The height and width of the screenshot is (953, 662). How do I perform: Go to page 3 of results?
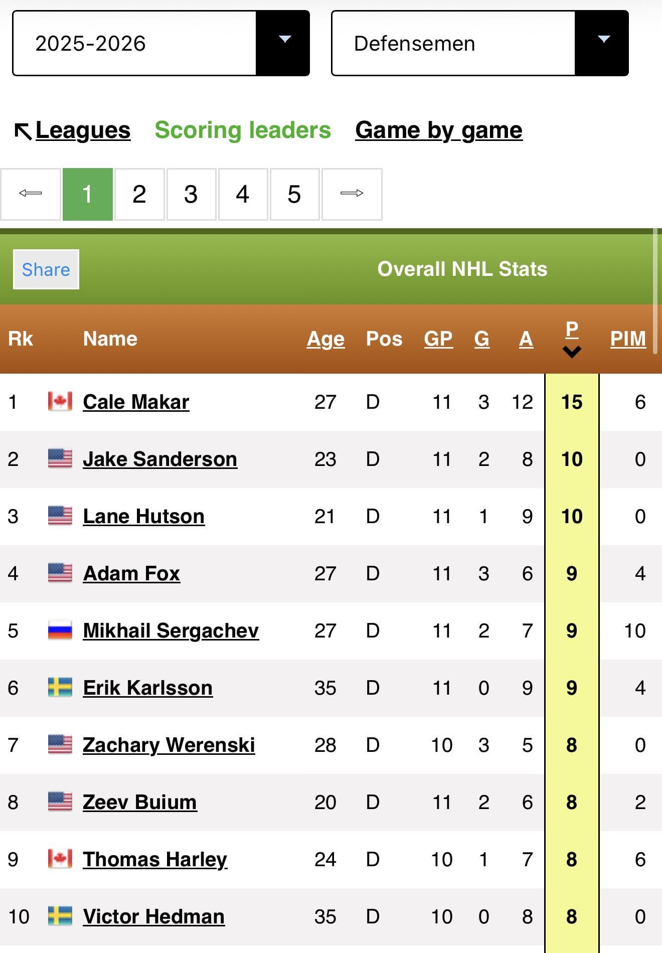tap(191, 194)
